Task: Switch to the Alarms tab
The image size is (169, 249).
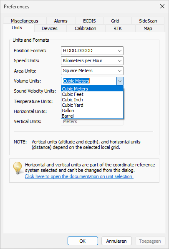Action: [x=61, y=21]
